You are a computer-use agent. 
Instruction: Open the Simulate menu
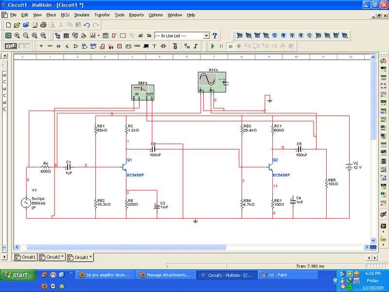(82, 15)
